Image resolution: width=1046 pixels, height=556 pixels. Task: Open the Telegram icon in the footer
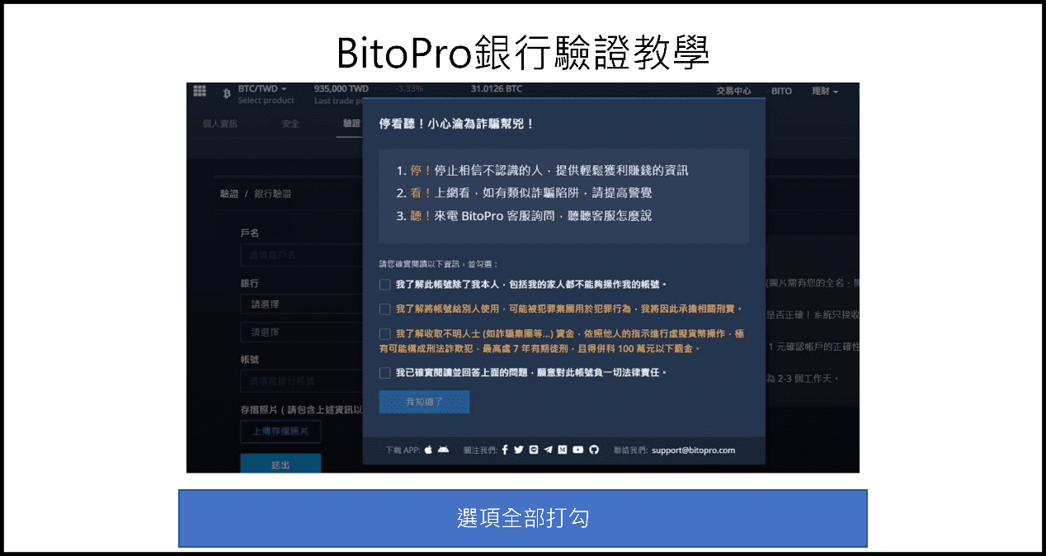pyautogui.click(x=548, y=448)
